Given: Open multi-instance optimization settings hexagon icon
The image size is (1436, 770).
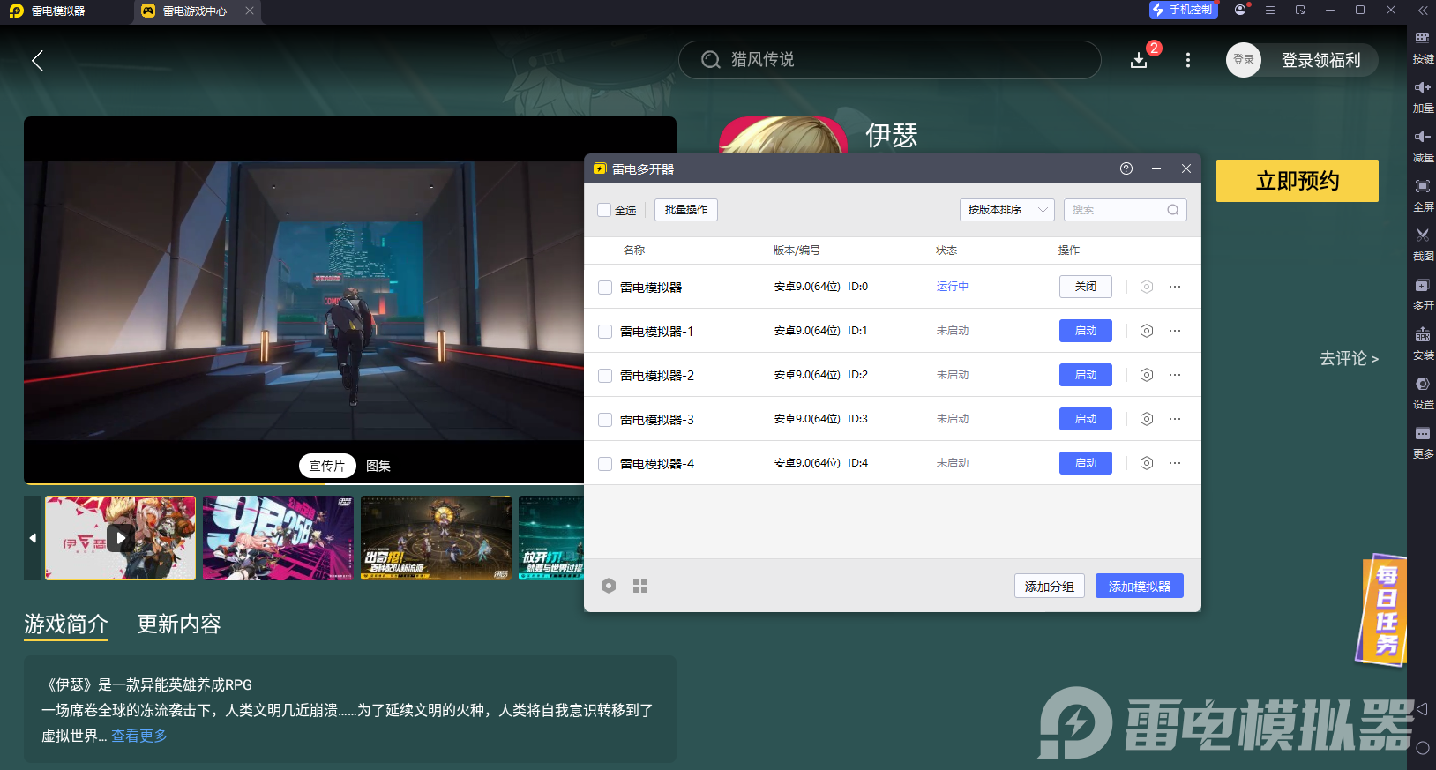Looking at the screenshot, I should 609,586.
